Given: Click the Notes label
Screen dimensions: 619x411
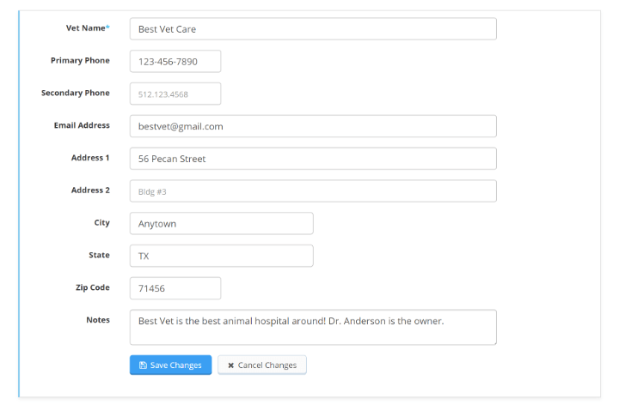Looking at the screenshot, I should click(98, 320).
